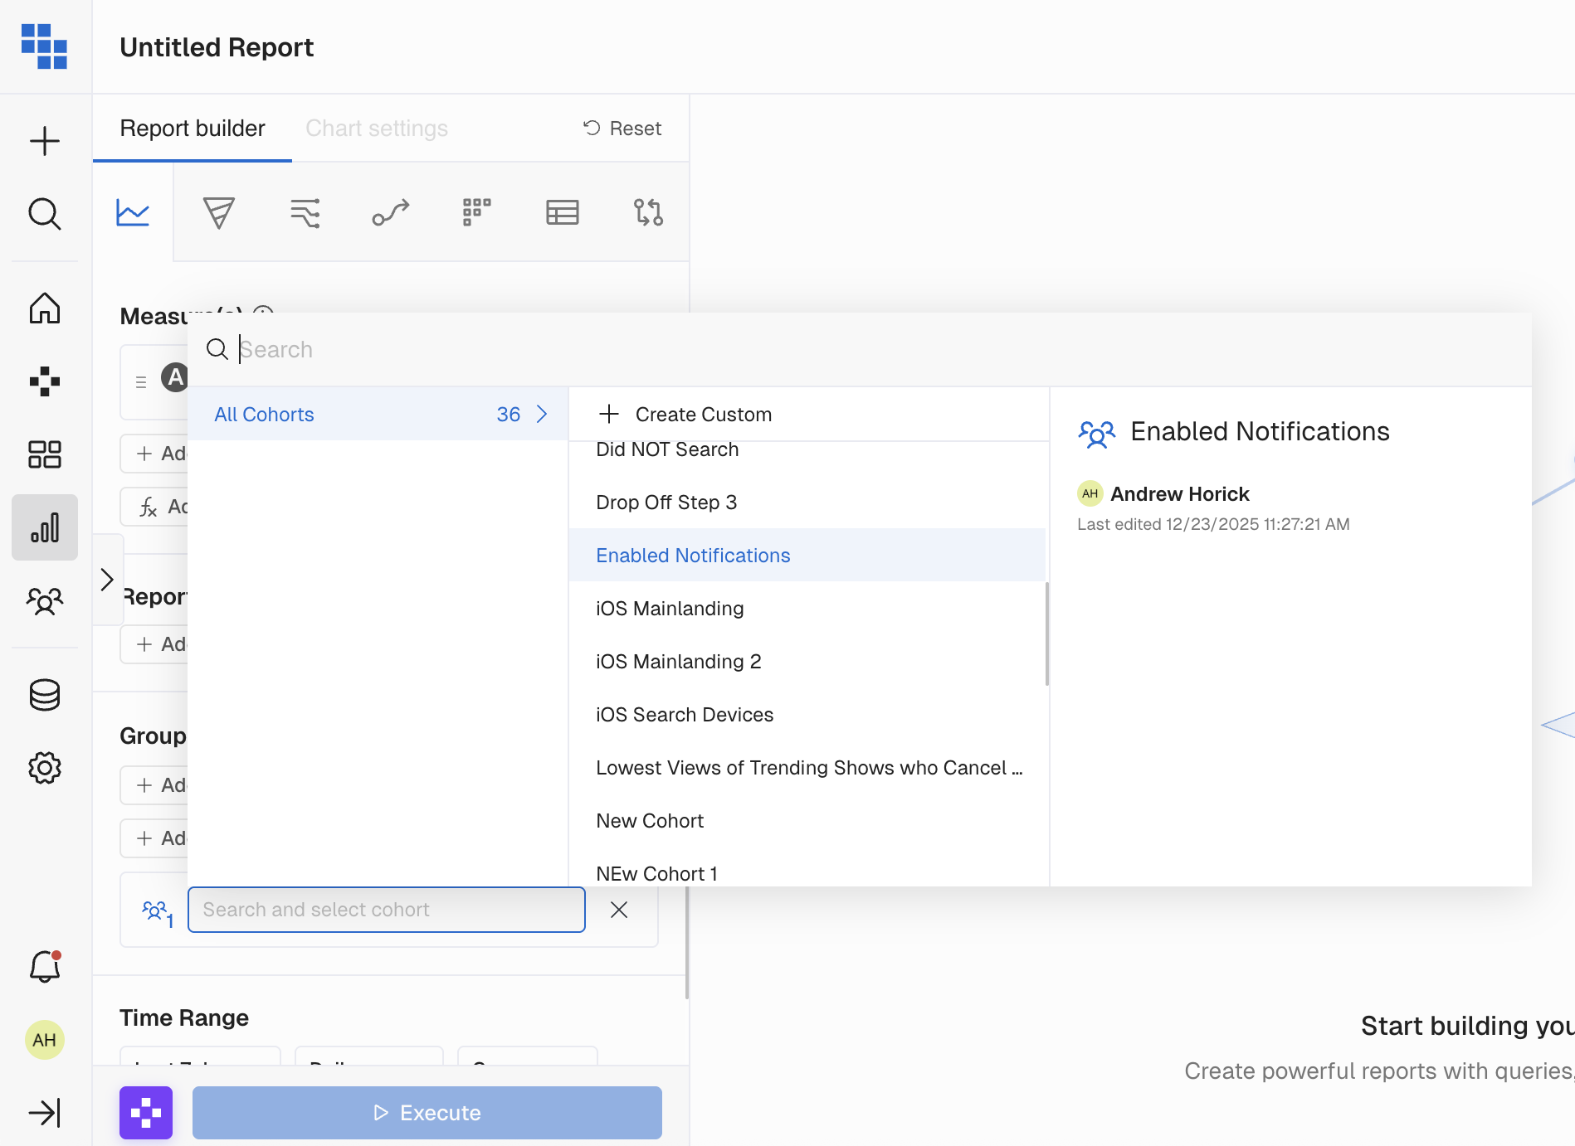
Task: Open the cohorts people sidebar icon
Action: 45,600
